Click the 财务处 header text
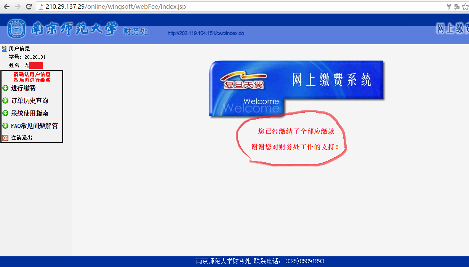 pyautogui.click(x=135, y=31)
